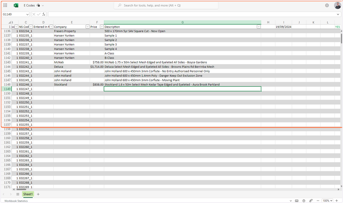343x203 pixels.
Task: Click previous sheet navigation arrow
Action: 4,194
